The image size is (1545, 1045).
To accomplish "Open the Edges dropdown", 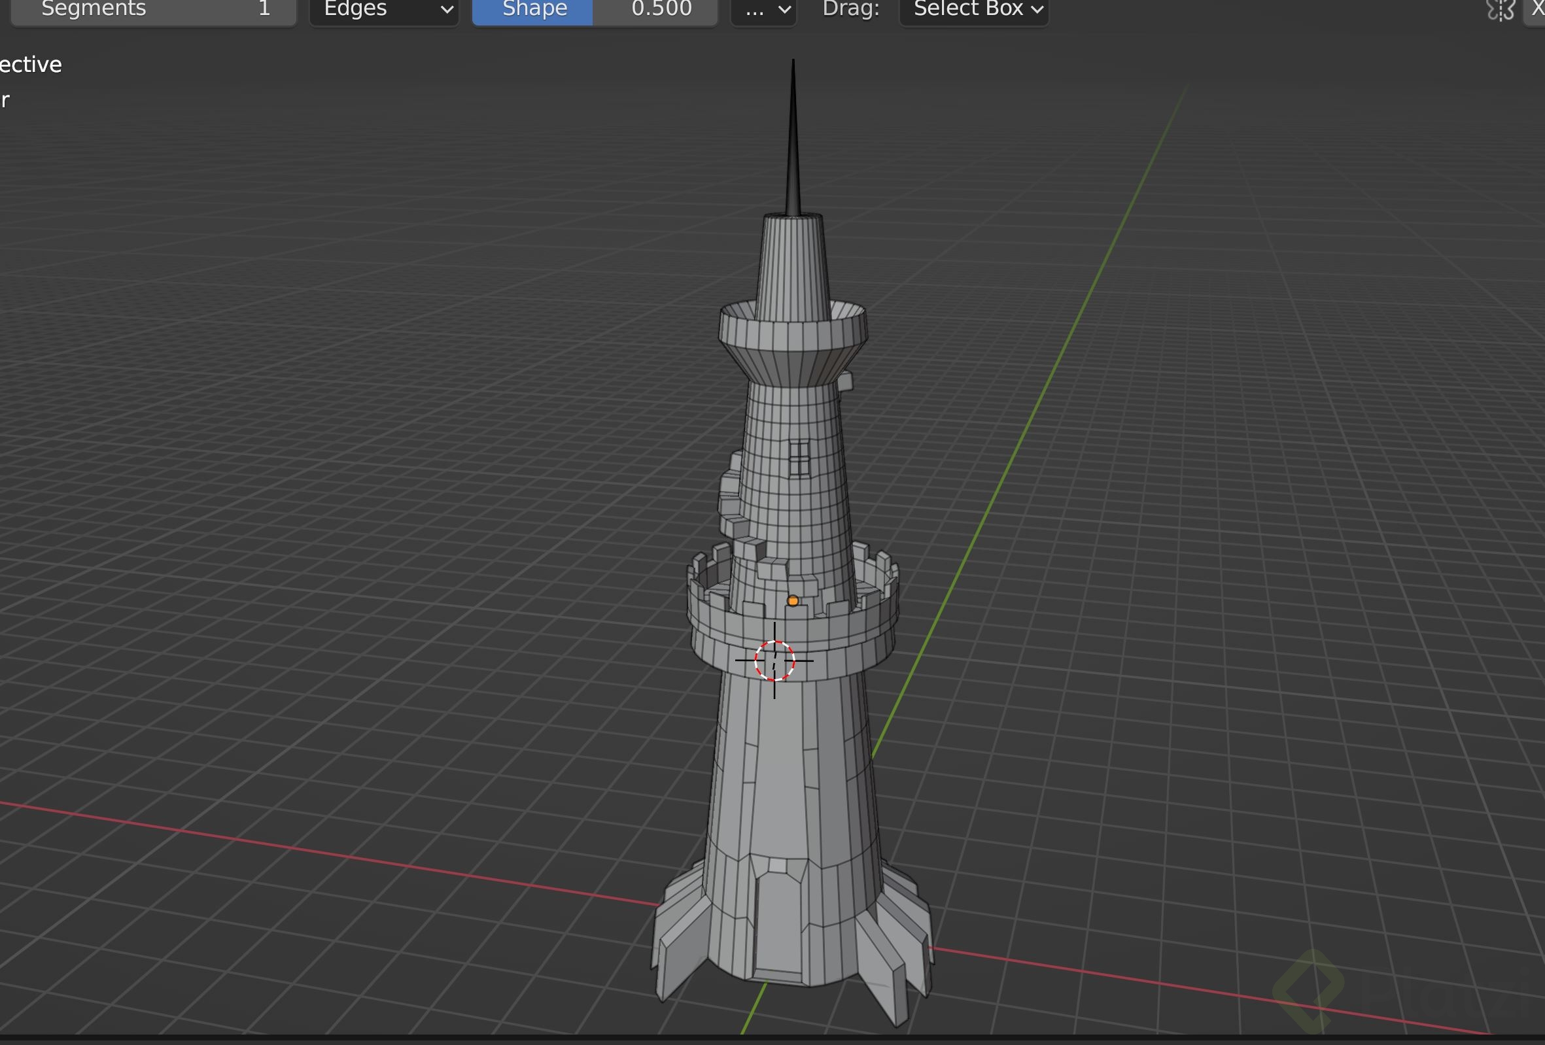I will (384, 9).
